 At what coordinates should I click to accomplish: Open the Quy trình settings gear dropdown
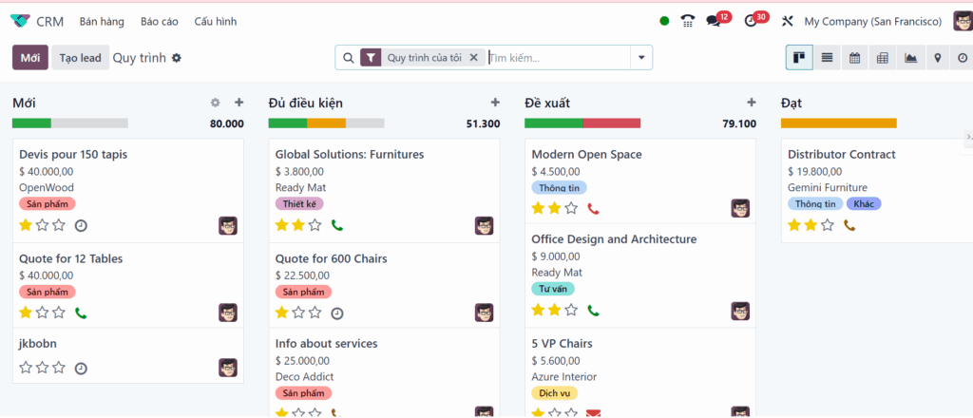177,58
